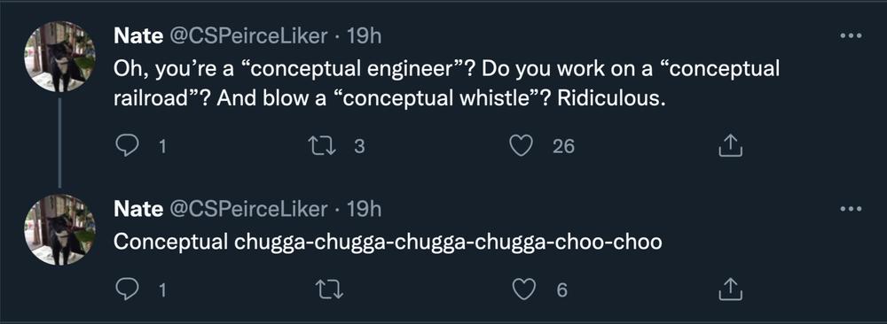Viewport: 887px width, 324px height.
Task: Open the Conceptual chugga-chugga tweet text
Action: click(388, 243)
